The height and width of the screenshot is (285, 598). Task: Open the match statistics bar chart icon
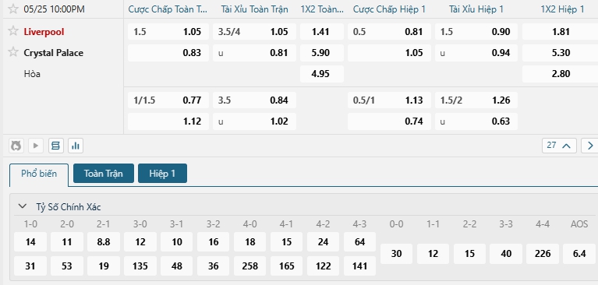[76, 146]
